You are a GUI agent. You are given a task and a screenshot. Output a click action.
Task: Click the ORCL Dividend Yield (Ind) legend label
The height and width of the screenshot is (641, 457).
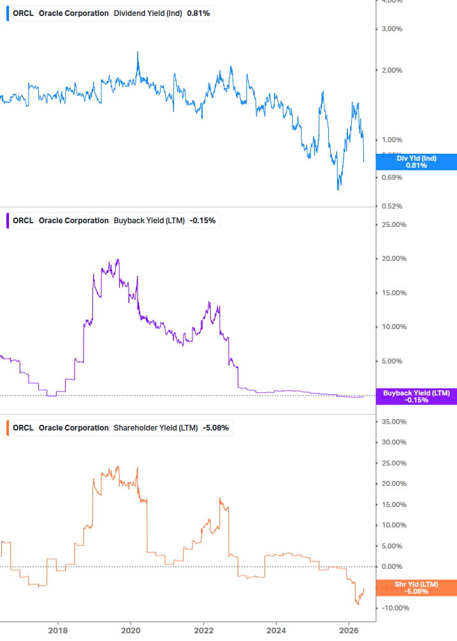click(110, 13)
